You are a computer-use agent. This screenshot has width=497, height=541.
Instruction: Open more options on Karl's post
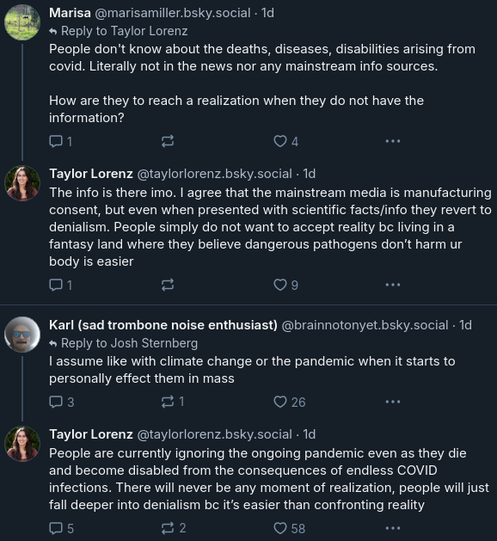393,402
